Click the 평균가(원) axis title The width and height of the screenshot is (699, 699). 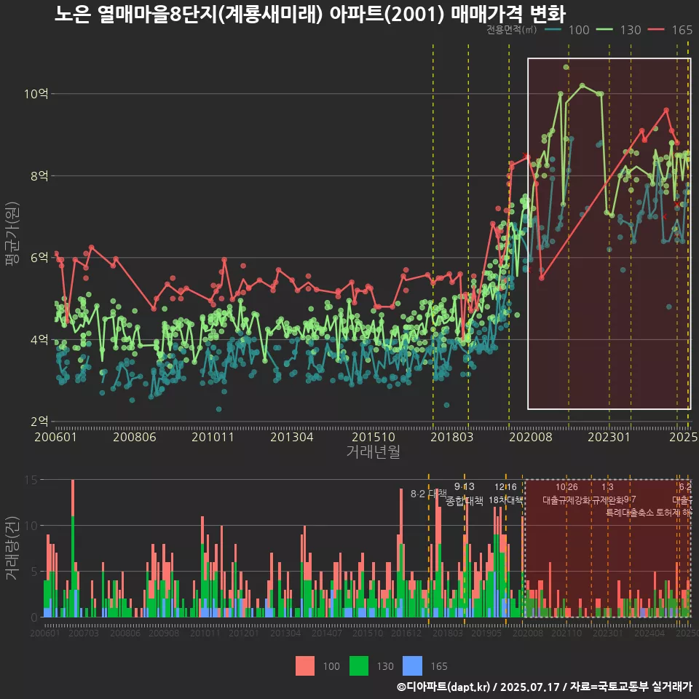[x=12, y=234]
